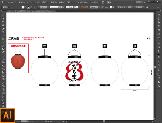162x123 pixels.
Task: Open the 効果(C) menu
Action: click(62, 2)
